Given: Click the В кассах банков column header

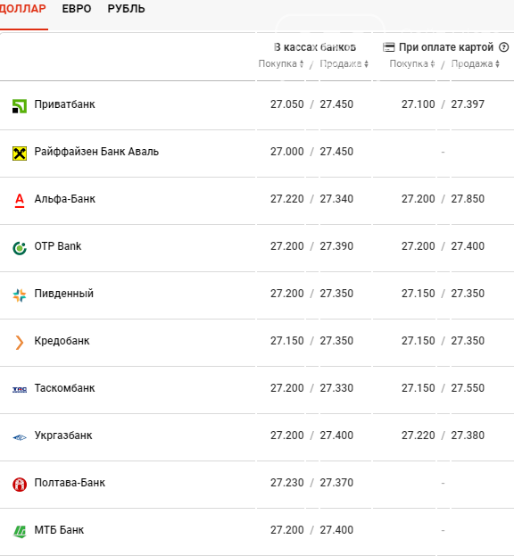Looking at the screenshot, I should 315,47.
